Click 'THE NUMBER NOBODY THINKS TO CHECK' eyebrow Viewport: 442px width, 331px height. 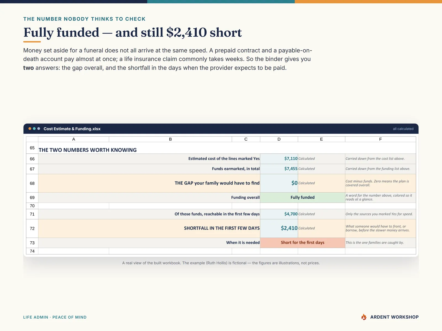84,19
